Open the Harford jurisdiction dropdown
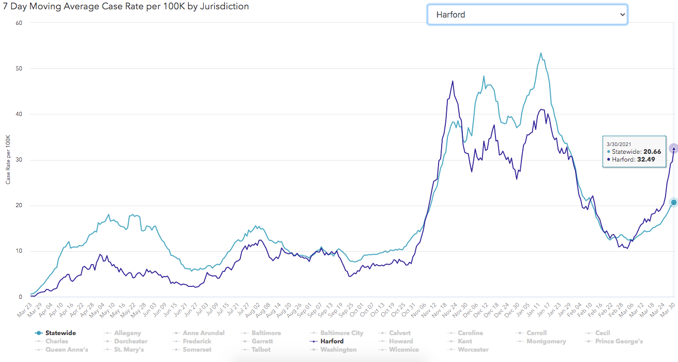 (x=527, y=15)
